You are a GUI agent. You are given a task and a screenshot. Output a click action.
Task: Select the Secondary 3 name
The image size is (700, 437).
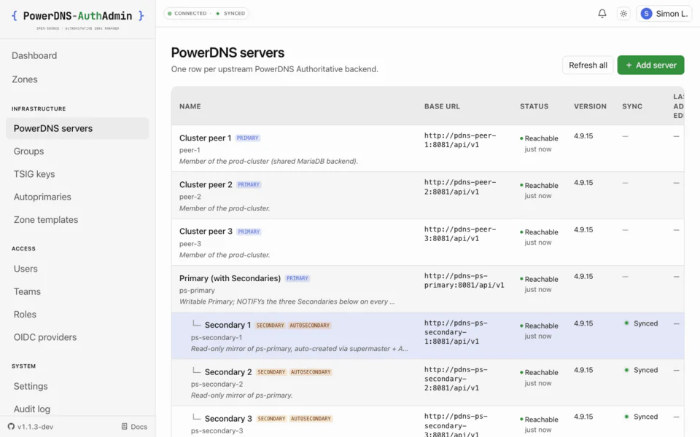(x=228, y=419)
